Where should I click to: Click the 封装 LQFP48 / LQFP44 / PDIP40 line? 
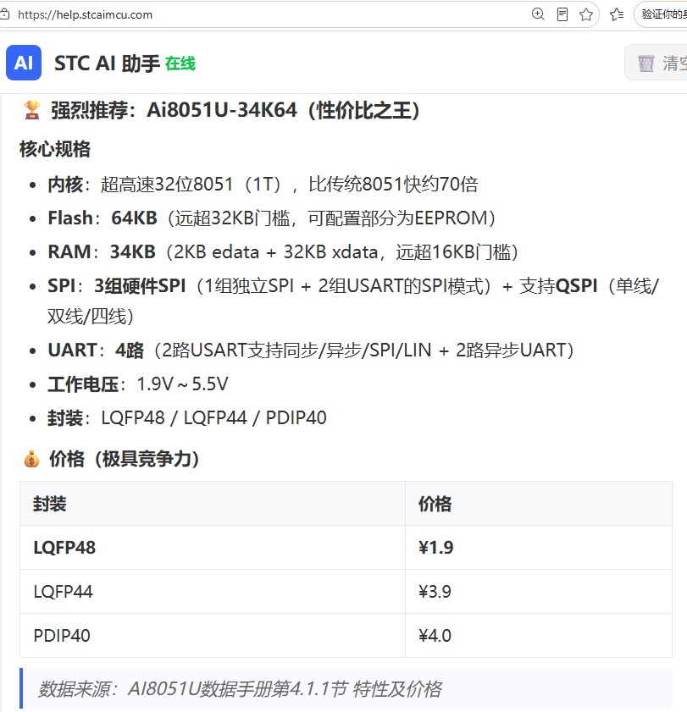point(186,417)
